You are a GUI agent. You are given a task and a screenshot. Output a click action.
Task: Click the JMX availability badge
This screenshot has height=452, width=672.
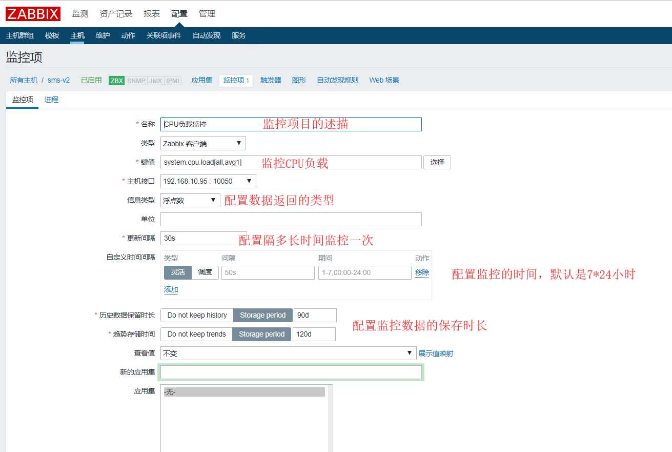[x=156, y=81]
